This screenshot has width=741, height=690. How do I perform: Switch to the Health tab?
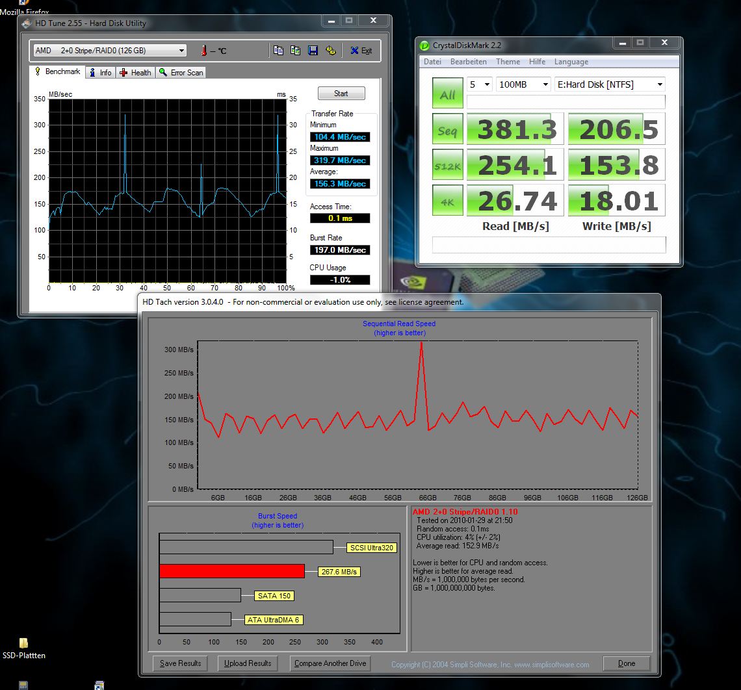[x=135, y=73]
